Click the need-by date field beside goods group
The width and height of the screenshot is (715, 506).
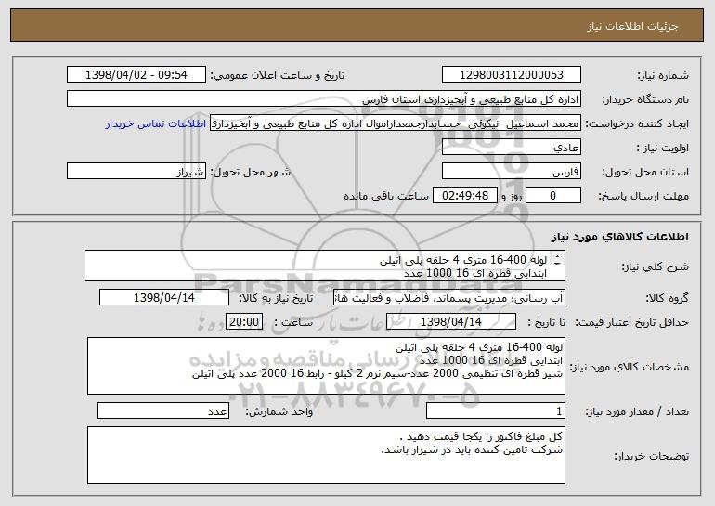[x=164, y=298]
